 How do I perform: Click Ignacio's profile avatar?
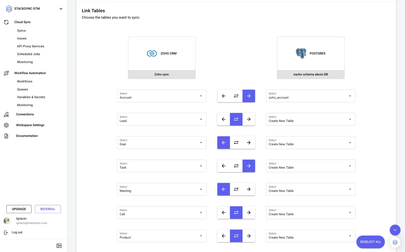point(7,221)
